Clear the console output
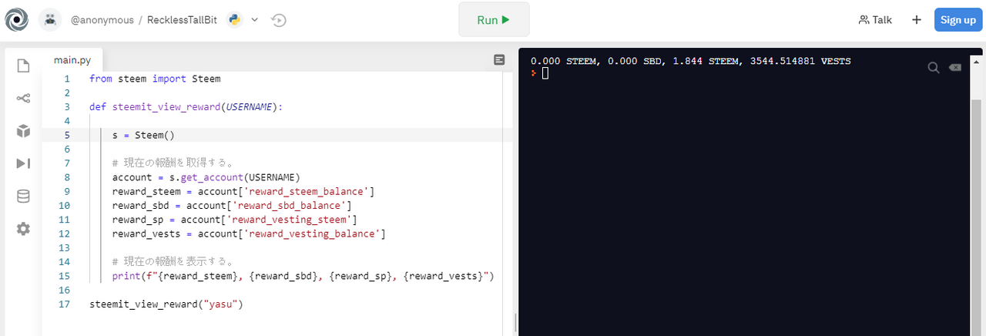The width and height of the screenshot is (986, 336). [x=955, y=68]
